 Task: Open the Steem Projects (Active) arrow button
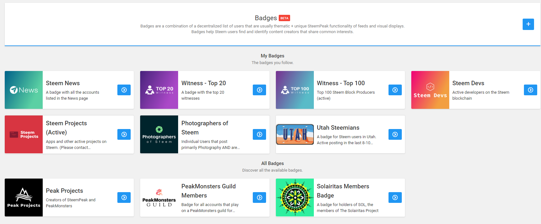124,134
